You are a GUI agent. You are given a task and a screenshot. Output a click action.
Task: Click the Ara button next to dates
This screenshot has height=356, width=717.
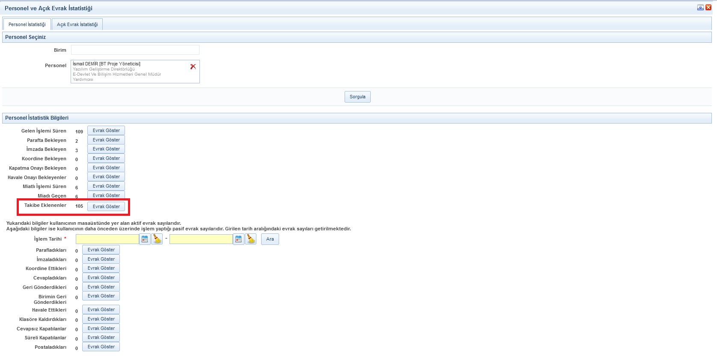(x=270, y=239)
